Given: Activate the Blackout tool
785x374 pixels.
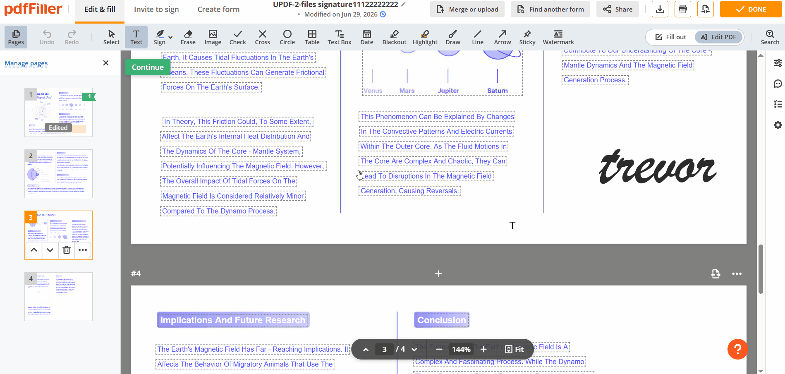Looking at the screenshot, I should click(394, 37).
